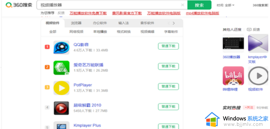Switch to the 办公软件 tab

(x=100, y=23)
